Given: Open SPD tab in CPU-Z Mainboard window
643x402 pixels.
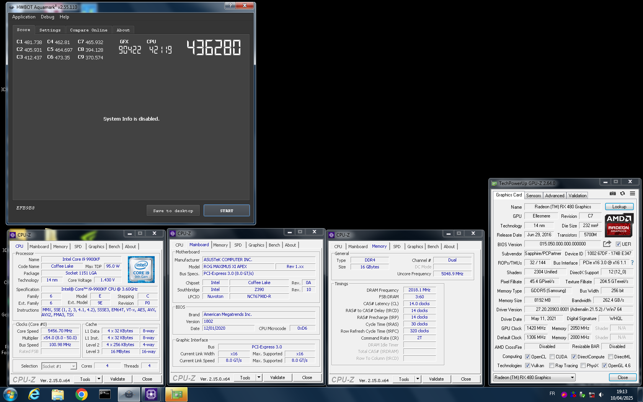Looking at the screenshot, I should [x=238, y=245].
